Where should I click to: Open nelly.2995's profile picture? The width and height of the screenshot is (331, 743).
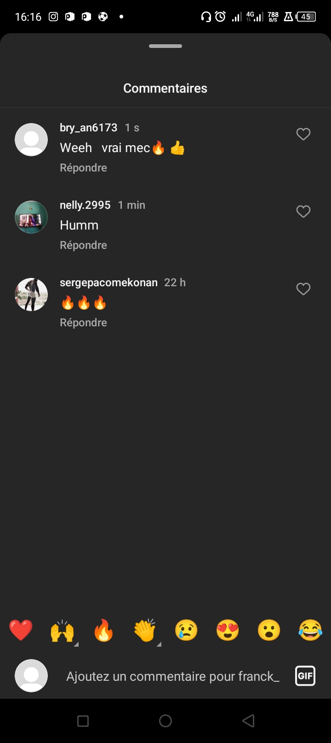point(31,217)
